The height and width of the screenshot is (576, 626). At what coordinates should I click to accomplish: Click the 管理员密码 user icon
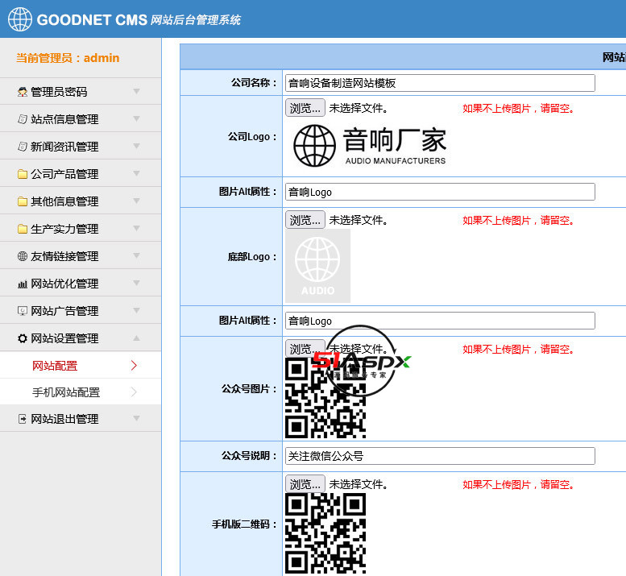coord(23,92)
